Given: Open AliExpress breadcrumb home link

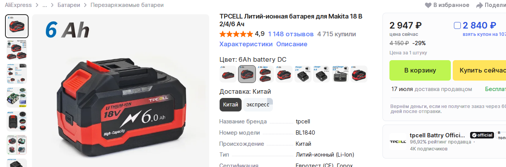Looking at the screenshot, I should (19, 5).
